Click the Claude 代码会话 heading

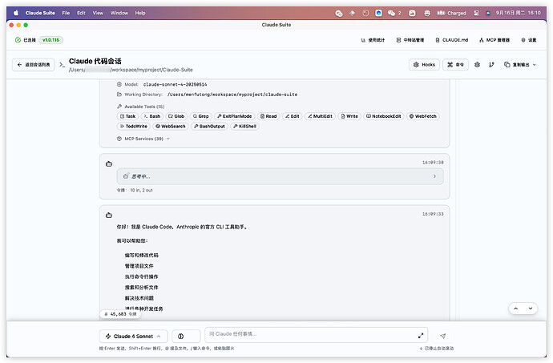95,61
